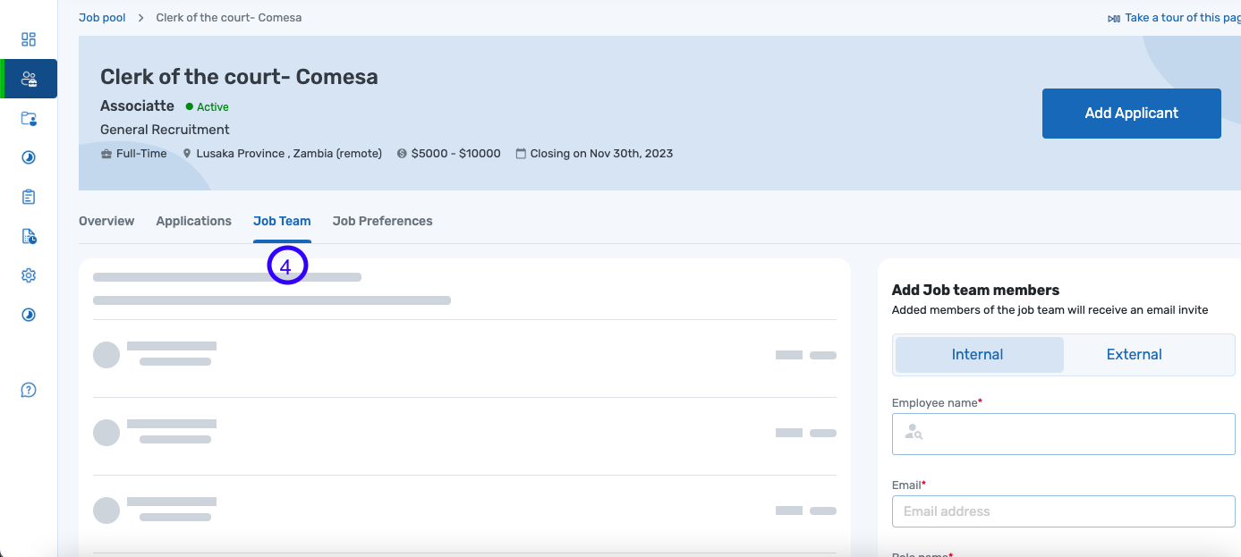1241x557 pixels.
Task: Open the settings gear icon
Action: click(29, 275)
